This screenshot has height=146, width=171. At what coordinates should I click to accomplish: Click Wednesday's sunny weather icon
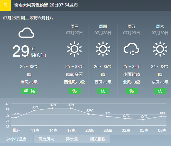tap(74, 49)
